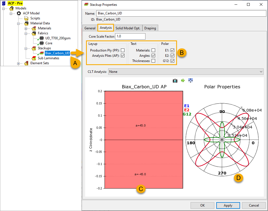This screenshot has width=268, height=211.
Task: Open the Draping tab
Action: click(x=150, y=28)
